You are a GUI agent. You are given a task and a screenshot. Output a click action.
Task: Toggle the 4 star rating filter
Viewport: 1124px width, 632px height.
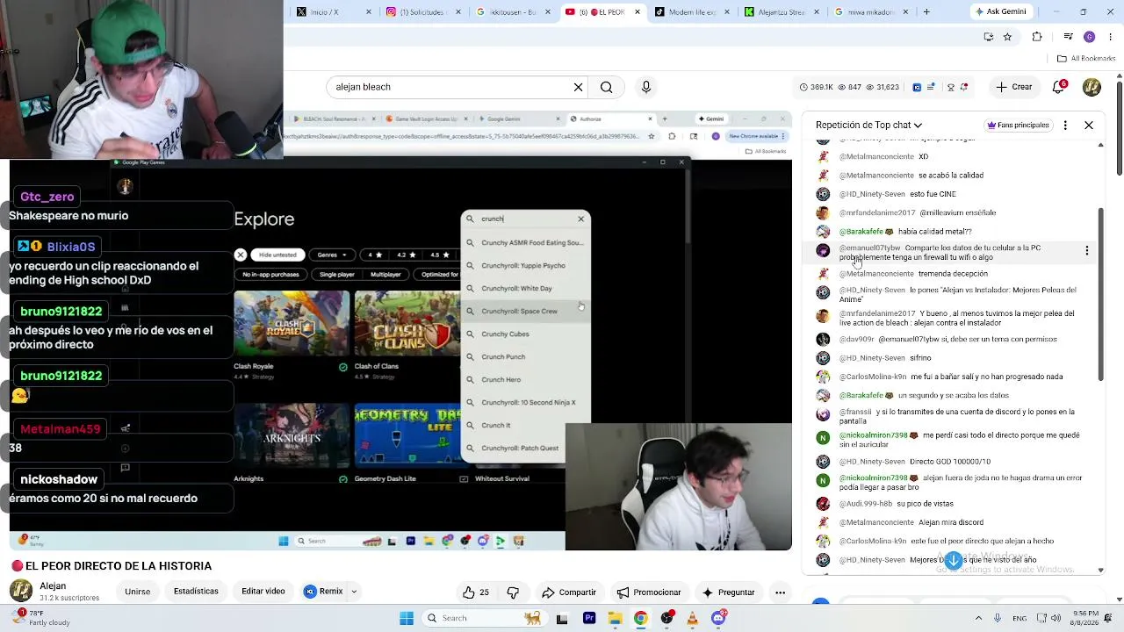(375, 255)
